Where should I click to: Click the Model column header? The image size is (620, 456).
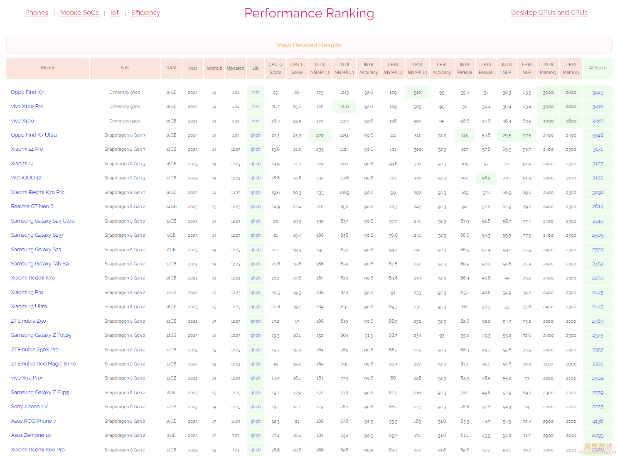47,68
